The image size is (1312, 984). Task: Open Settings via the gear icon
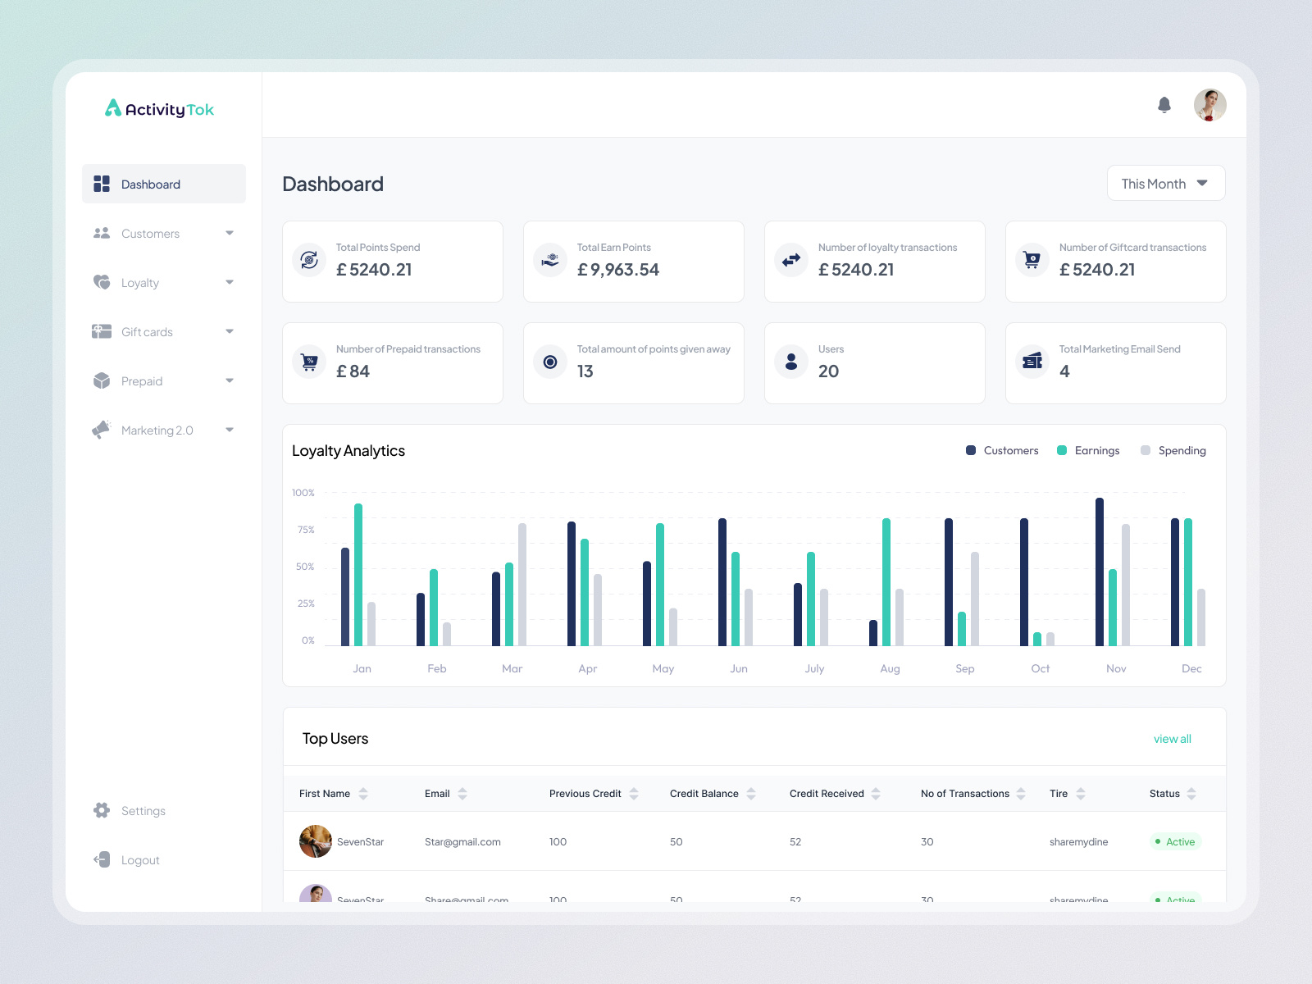pos(102,810)
